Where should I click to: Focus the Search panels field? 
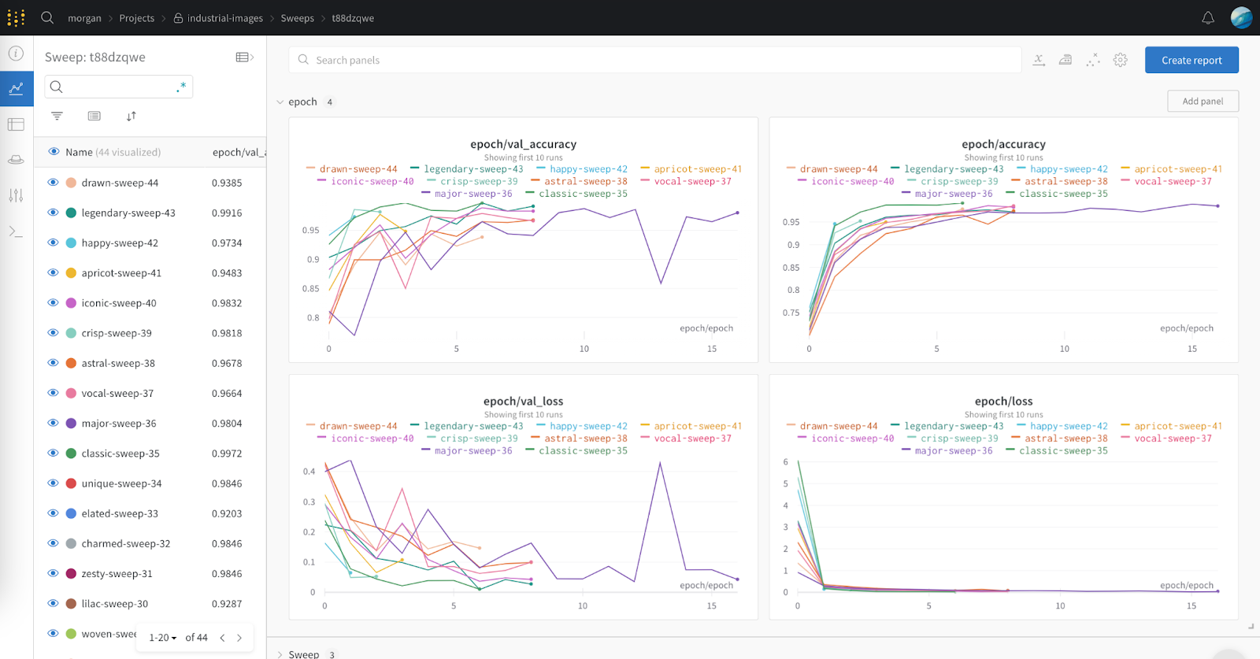tap(655, 60)
